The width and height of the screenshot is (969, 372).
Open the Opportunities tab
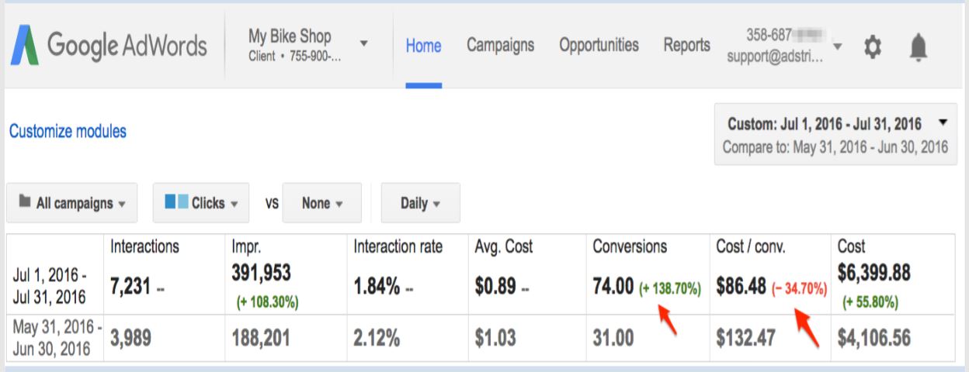coord(599,45)
